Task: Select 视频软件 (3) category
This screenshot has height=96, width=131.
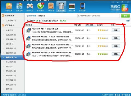Action: coord(11,53)
